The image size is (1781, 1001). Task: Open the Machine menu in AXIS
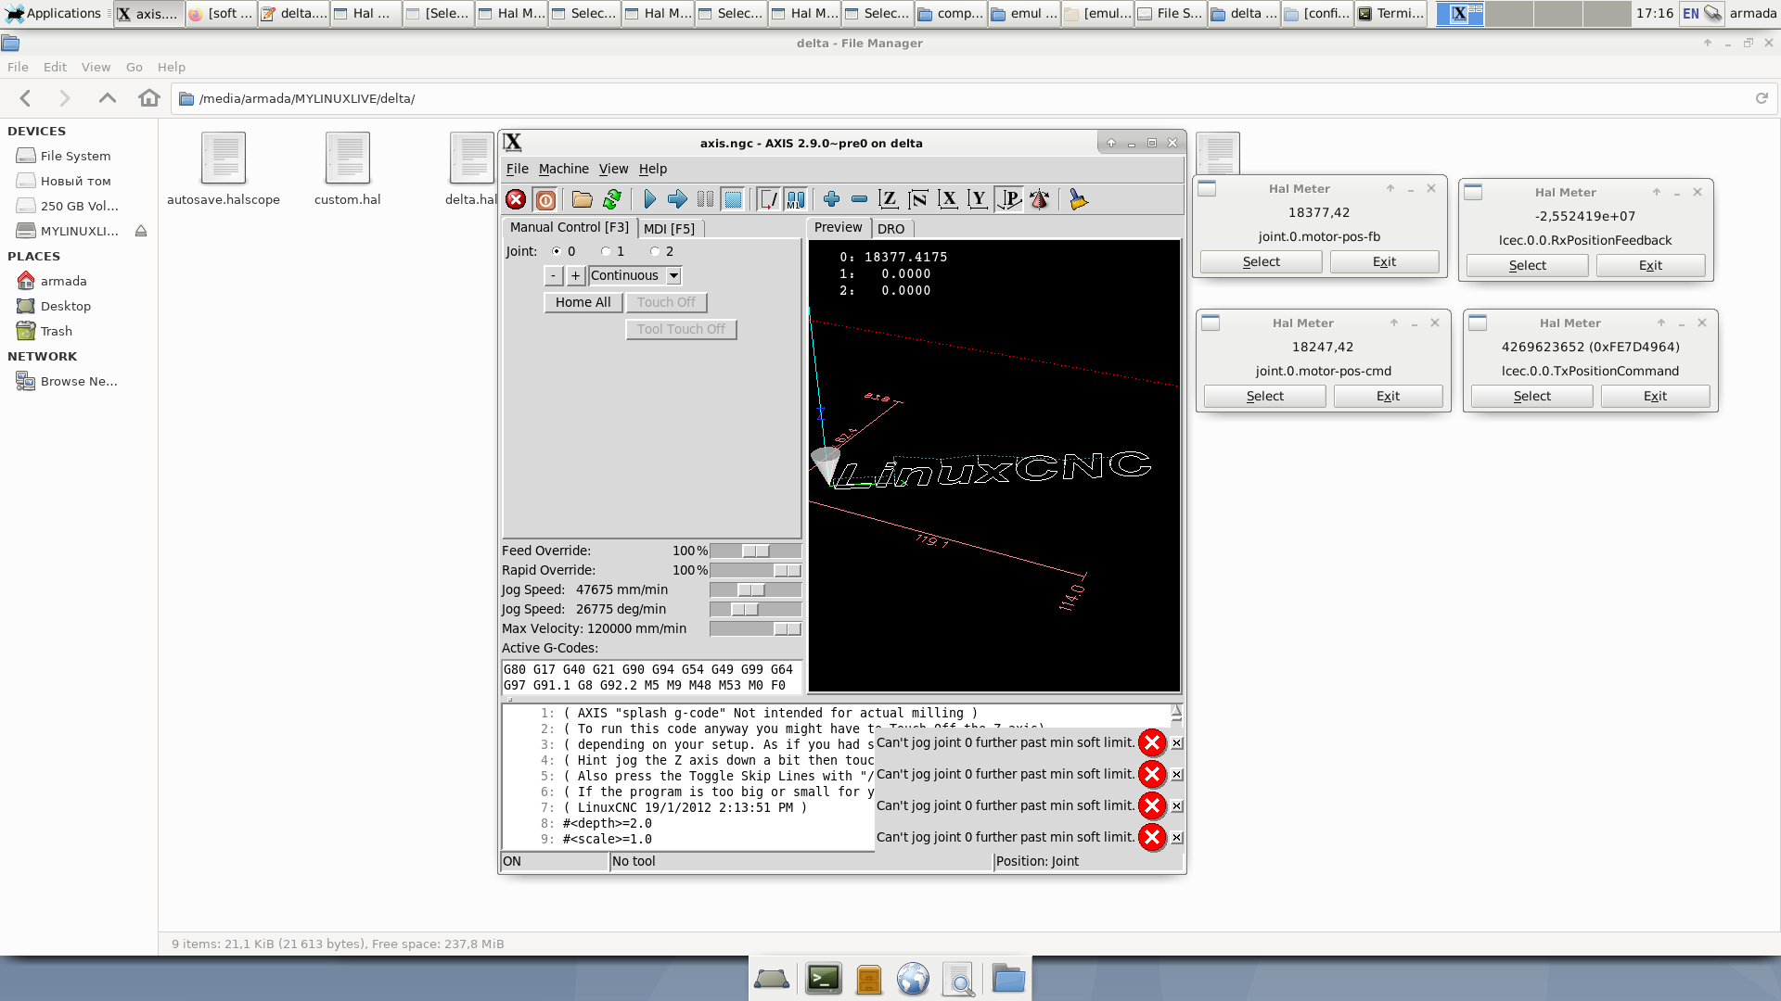563,169
